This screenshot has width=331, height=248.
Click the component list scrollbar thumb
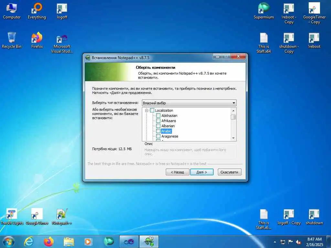233,117
